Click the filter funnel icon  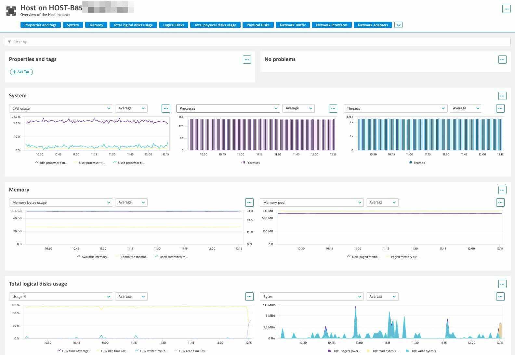pyautogui.click(x=9, y=42)
